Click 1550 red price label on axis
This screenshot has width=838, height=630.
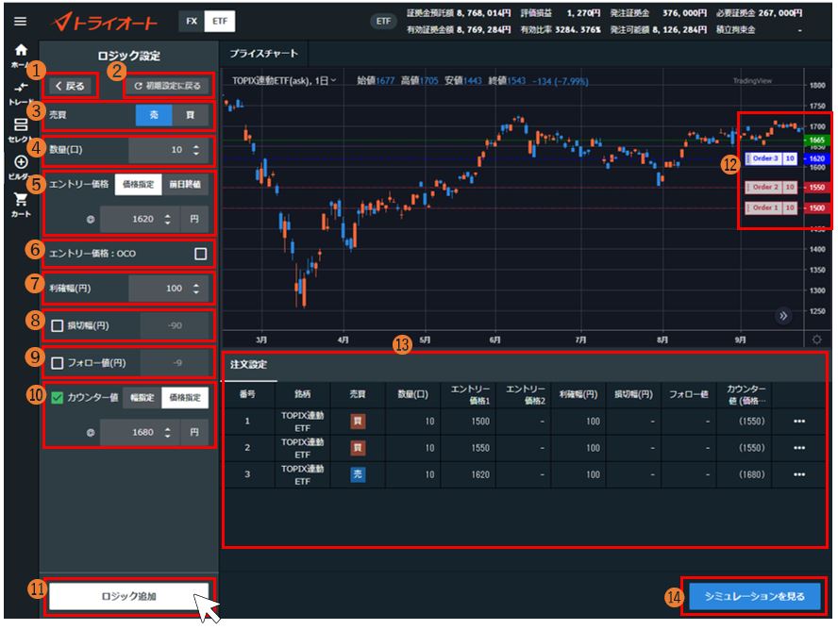click(x=816, y=188)
